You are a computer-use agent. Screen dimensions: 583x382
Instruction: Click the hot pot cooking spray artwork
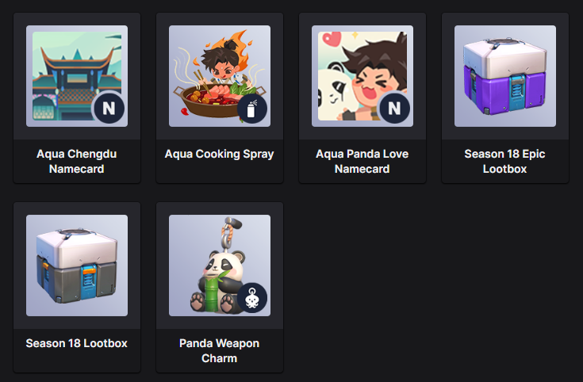[220, 76]
